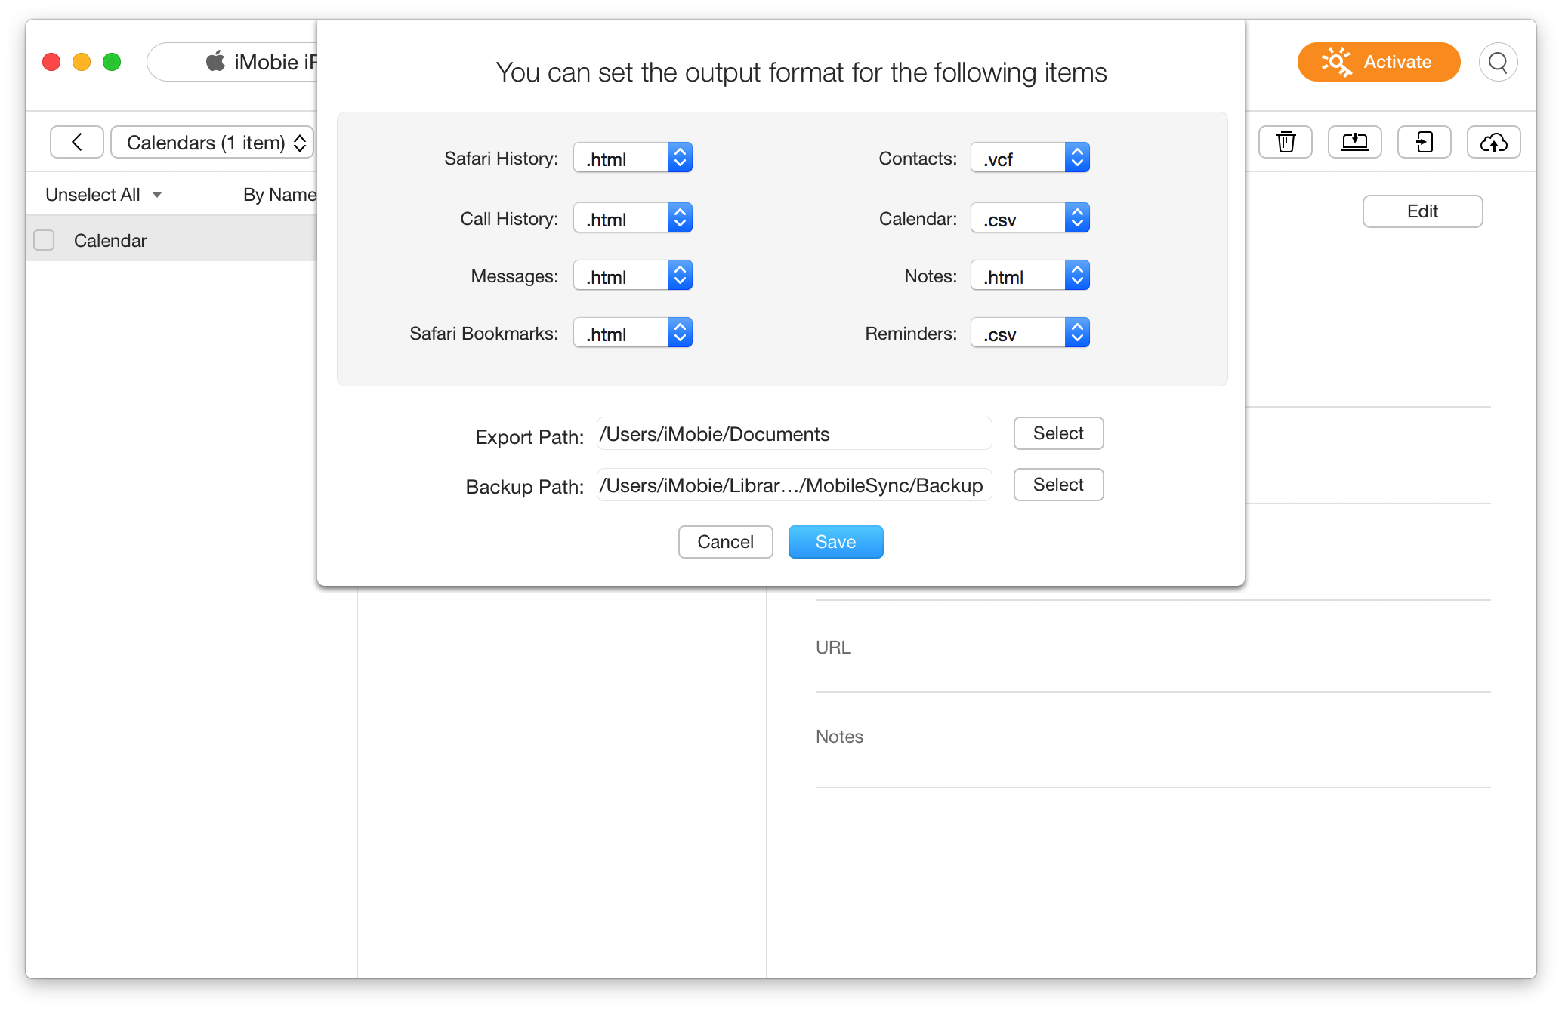Click the Backup Path text field

794,485
